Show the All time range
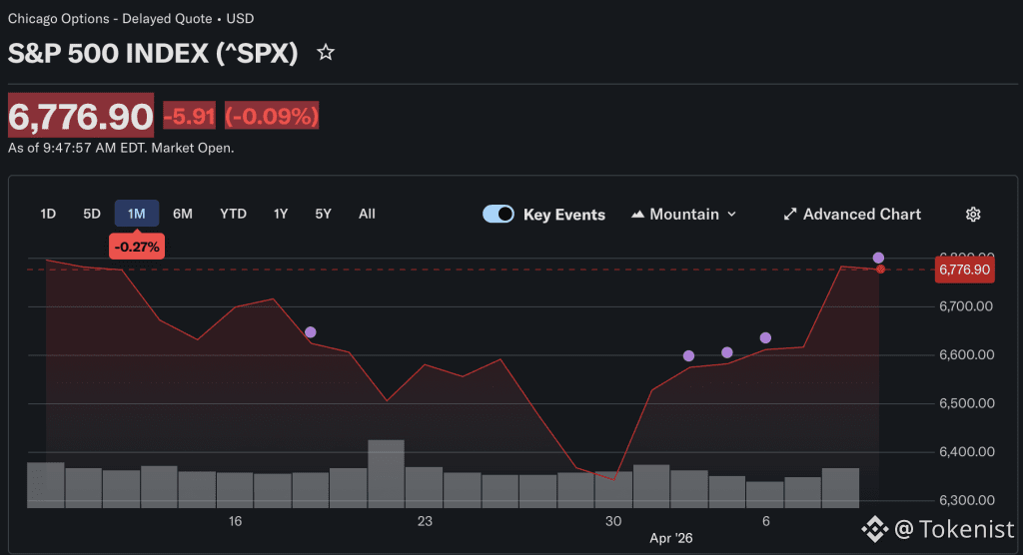This screenshot has height=555, width=1023. click(x=367, y=214)
